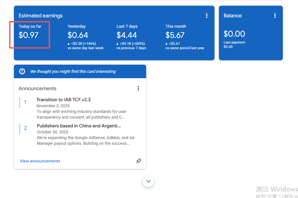The width and height of the screenshot is (298, 198).
Task: Select the Today so far $0.97 earnings
Action: [x=28, y=35]
